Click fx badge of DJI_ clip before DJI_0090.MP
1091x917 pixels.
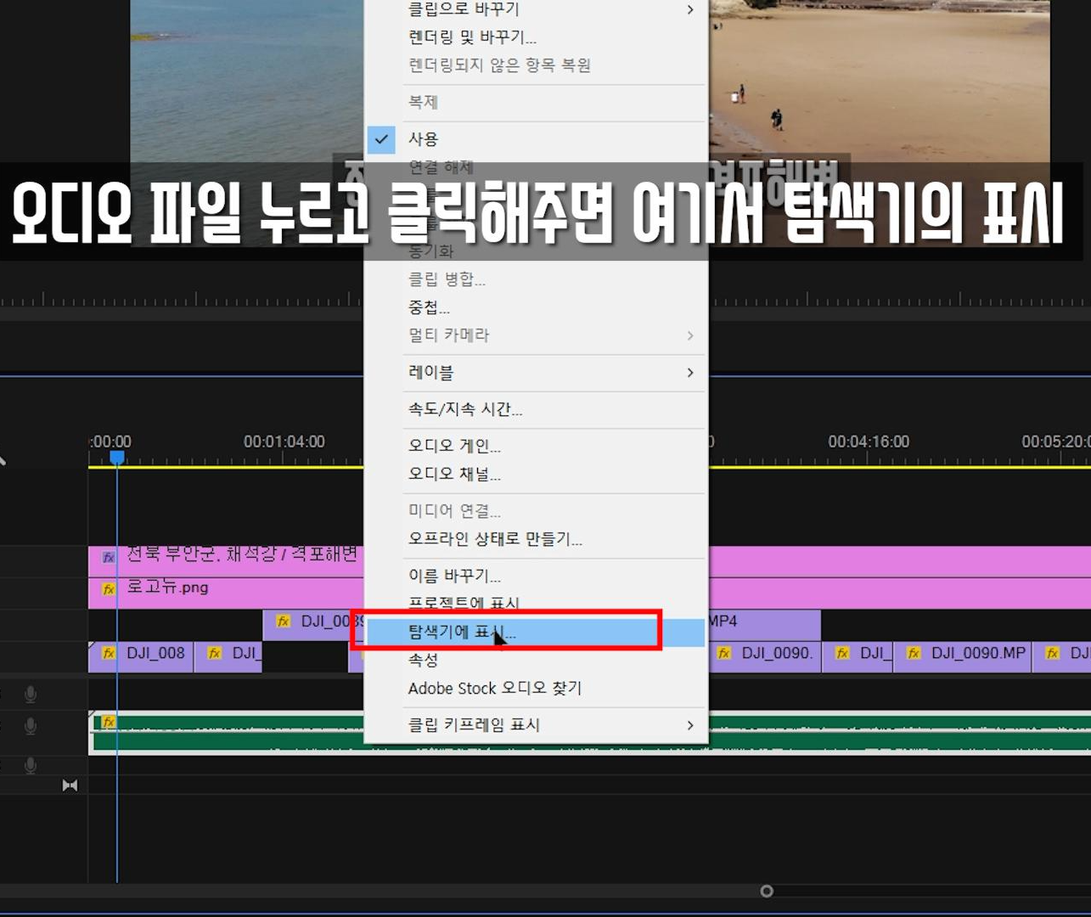842,653
